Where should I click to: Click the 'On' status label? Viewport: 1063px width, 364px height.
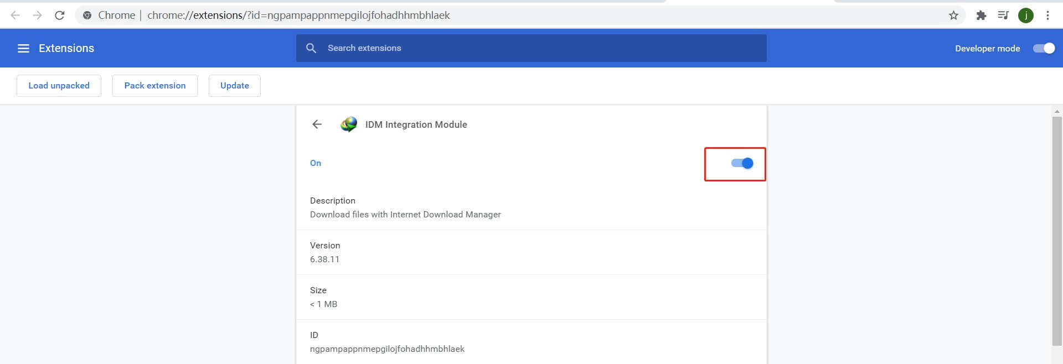pyautogui.click(x=316, y=163)
